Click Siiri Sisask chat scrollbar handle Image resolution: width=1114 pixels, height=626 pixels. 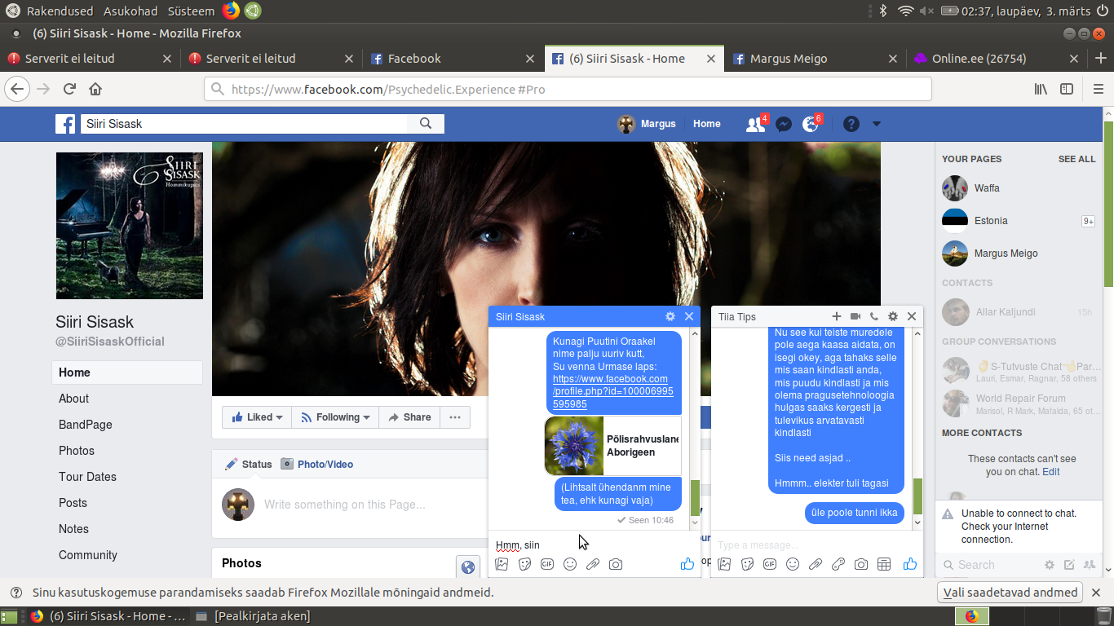pos(695,498)
